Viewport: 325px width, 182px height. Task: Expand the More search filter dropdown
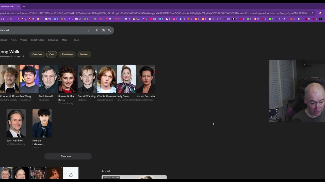pos(66,40)
